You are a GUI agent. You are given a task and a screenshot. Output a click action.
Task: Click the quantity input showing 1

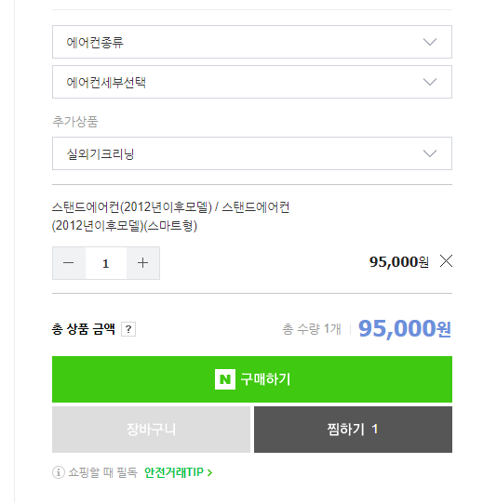point(106,263)
